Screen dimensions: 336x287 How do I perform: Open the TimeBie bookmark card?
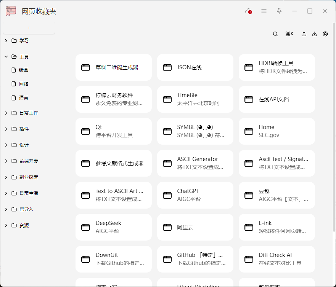click(x=195, y=99)
